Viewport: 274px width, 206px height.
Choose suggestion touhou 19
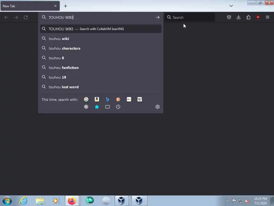(x=101, y=77)
